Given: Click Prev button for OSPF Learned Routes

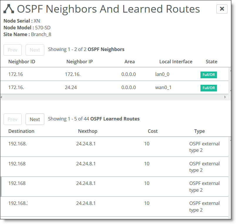Looking at the screenshot, I should tap(13, 119).
